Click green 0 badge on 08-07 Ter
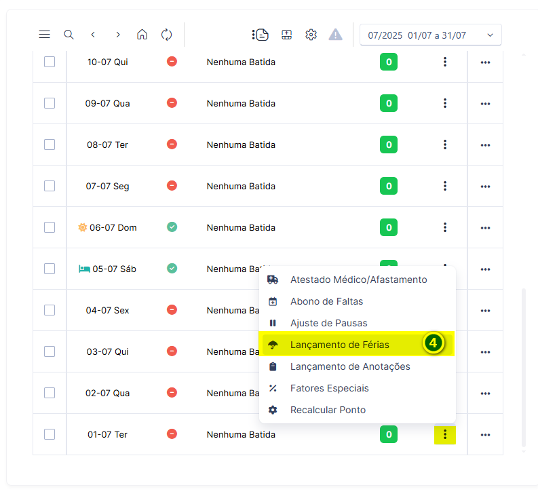 coord(388,145)
